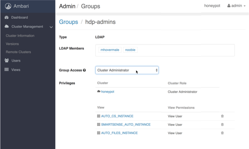
Task: Go to Cluster Information in sidebar
Action: pyautogui.click(x=20, y=36)
